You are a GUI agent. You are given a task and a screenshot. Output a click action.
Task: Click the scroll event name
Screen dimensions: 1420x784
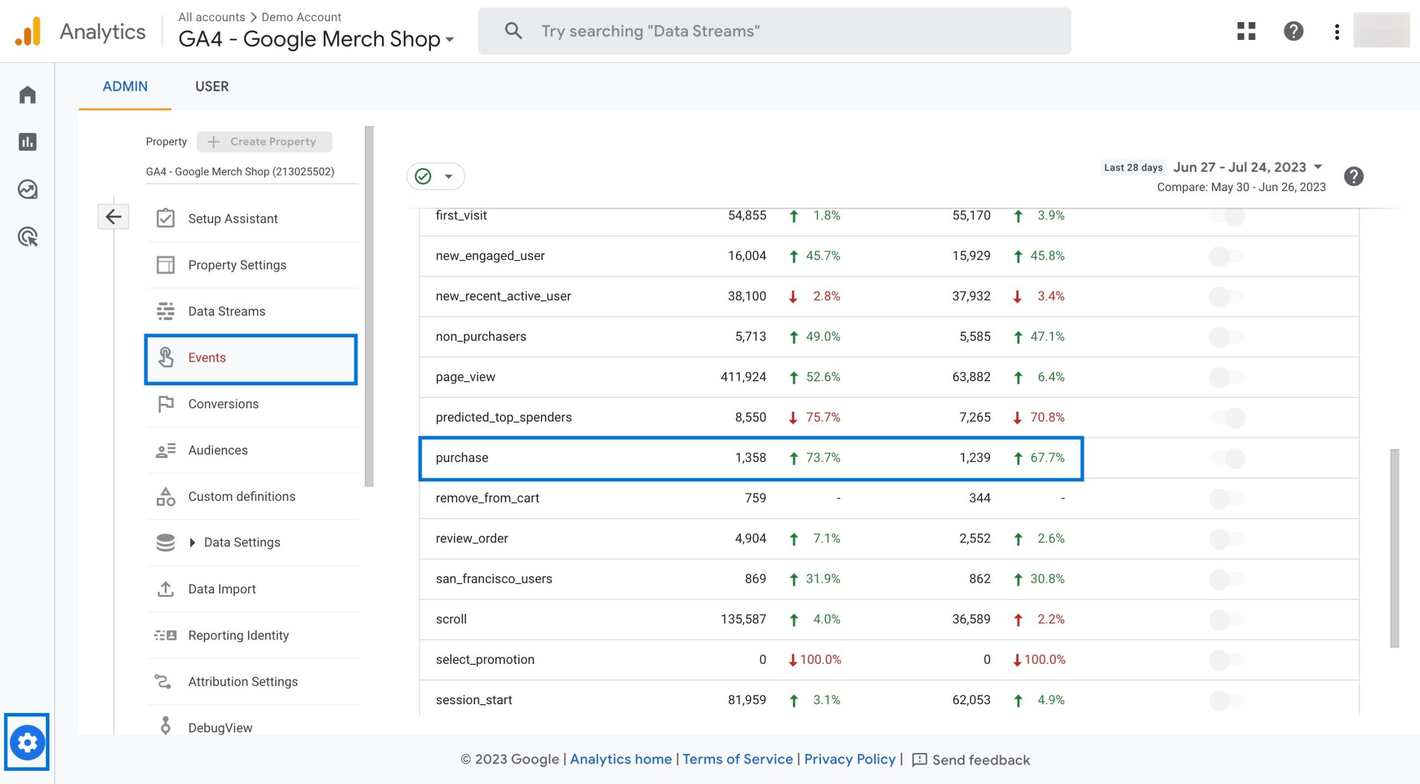[x=451, y=619]
